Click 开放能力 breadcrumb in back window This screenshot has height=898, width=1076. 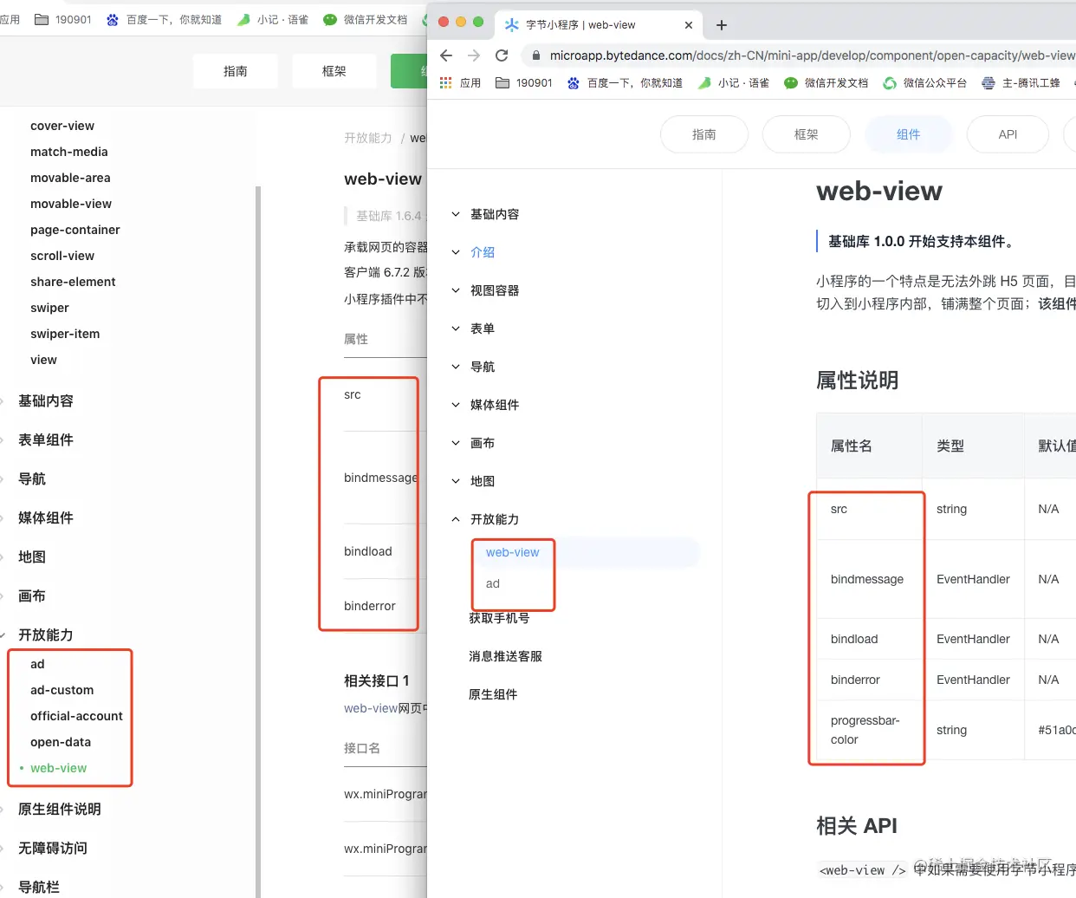[x=368, y=138]
